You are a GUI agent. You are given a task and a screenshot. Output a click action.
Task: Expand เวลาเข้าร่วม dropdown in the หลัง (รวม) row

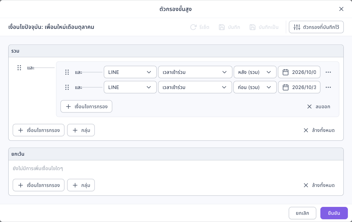coord(195,72)
